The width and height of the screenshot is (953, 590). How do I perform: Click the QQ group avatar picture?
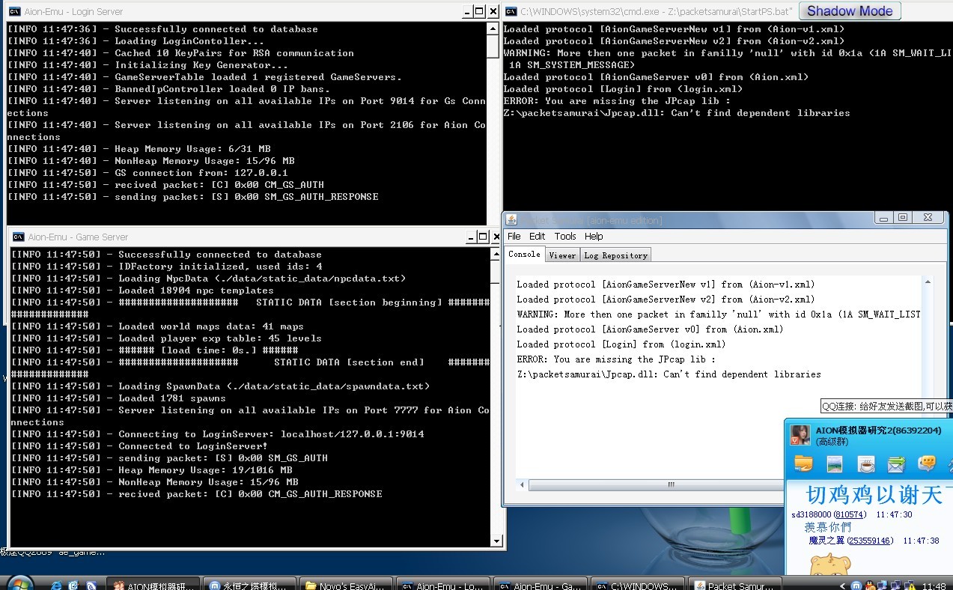(800, 435)
